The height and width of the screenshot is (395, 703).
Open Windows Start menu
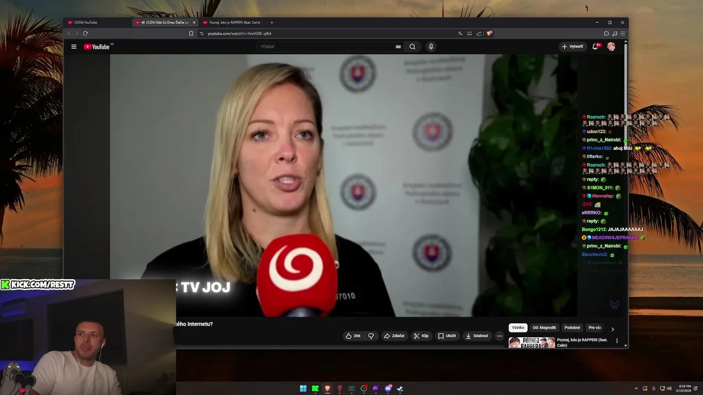click(303, 388)
